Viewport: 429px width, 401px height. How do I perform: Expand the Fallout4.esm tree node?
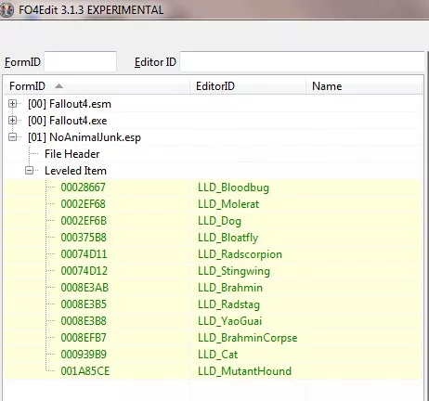coord(13,104)
